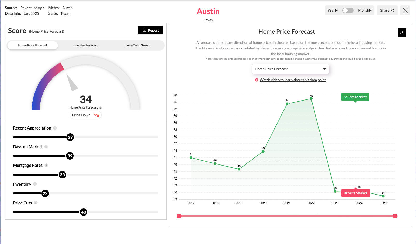Switch to the Investor Forecast tab
This screenshot has width=416, height=244.
[86, 45]
